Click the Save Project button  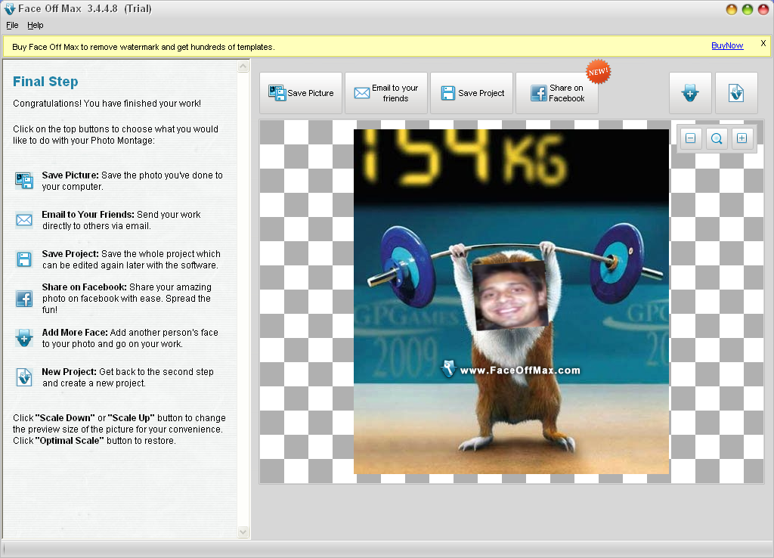pyautogui.click(x=472, y=93)
